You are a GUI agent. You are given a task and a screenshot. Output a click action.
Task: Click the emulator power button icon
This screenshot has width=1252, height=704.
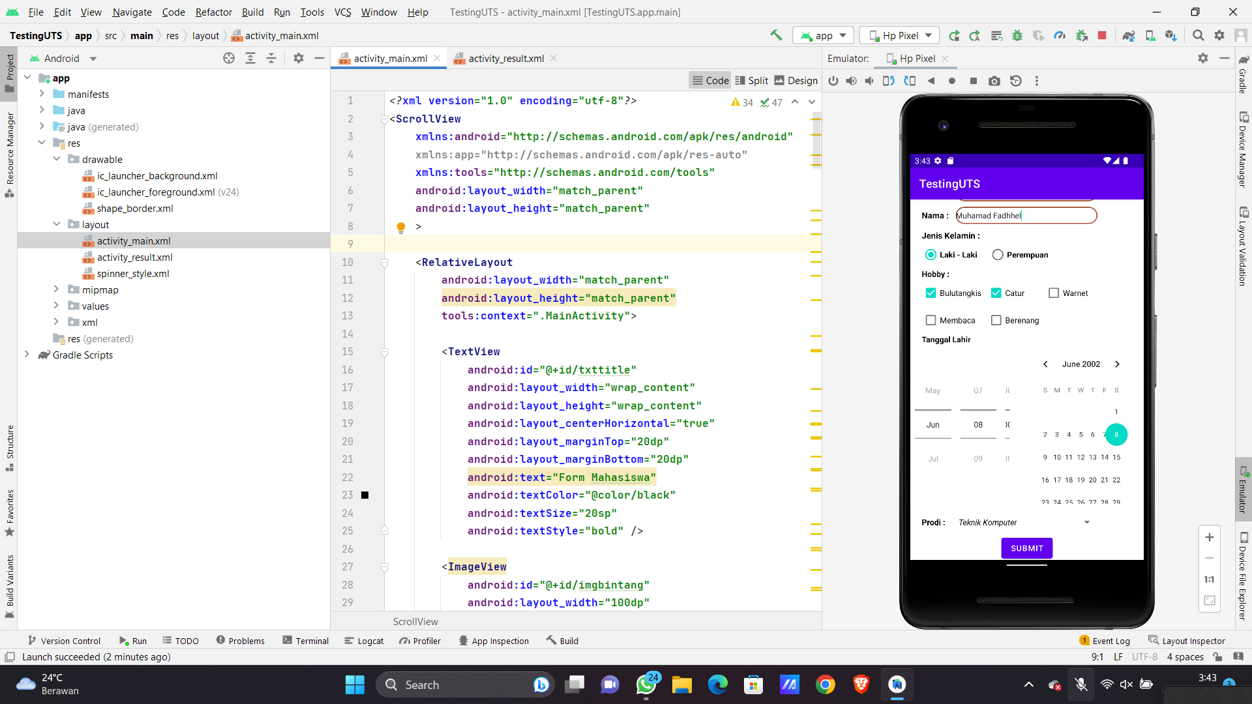(x=833, y=81)
